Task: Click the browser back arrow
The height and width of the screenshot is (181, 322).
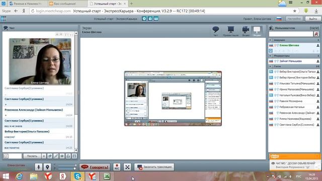Action: (x=16, y=11)
